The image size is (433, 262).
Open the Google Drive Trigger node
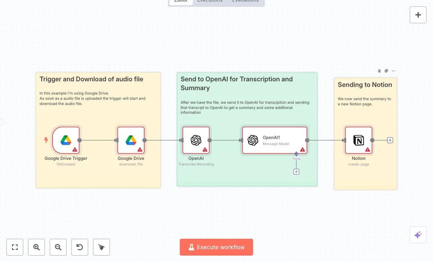66,140
